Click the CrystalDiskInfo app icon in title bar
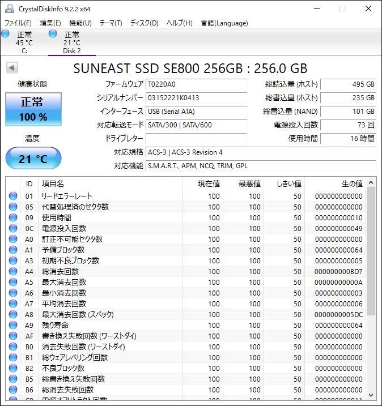Viewport: 382px width, 406px height. point(10,8)
